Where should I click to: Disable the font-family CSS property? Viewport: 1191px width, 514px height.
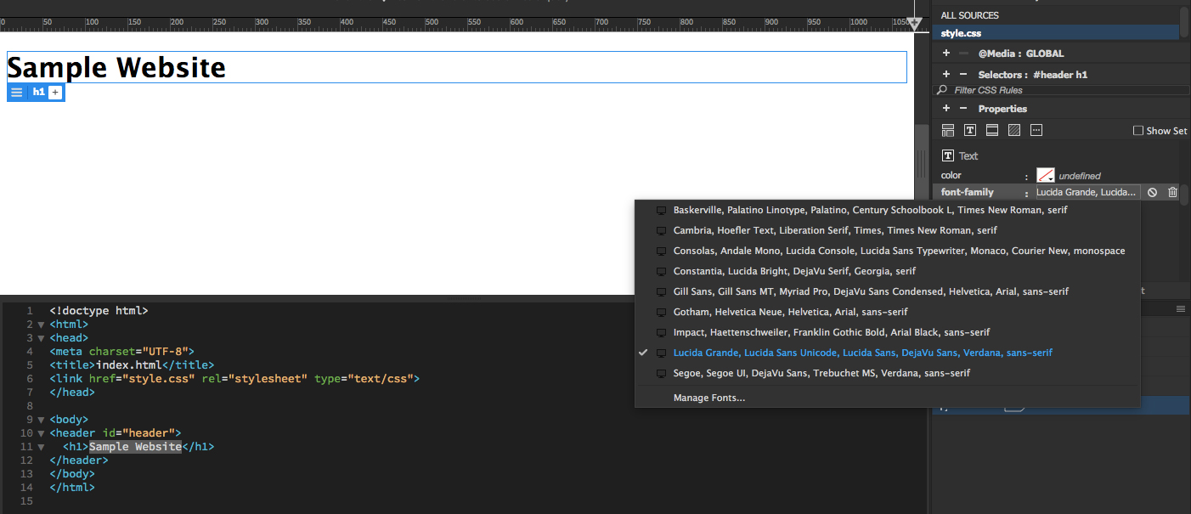[x=1152, y=193]
